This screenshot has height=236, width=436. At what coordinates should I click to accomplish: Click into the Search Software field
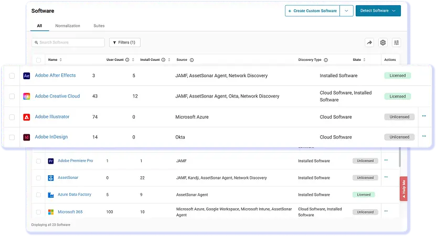tap(68, 42)
